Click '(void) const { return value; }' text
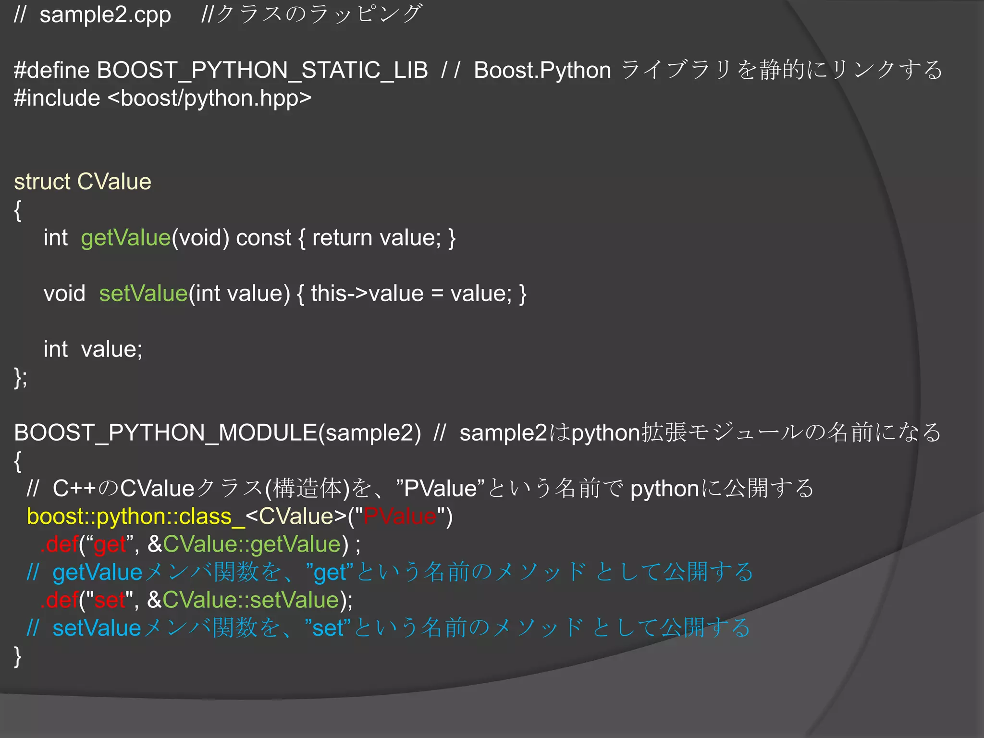This screenshot has height=738, width=984. click(314, 238)
